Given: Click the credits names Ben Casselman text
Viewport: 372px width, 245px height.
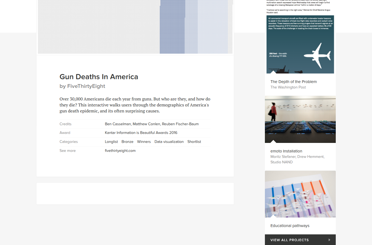Looking at the screenshot, I should tap(152, 124).
